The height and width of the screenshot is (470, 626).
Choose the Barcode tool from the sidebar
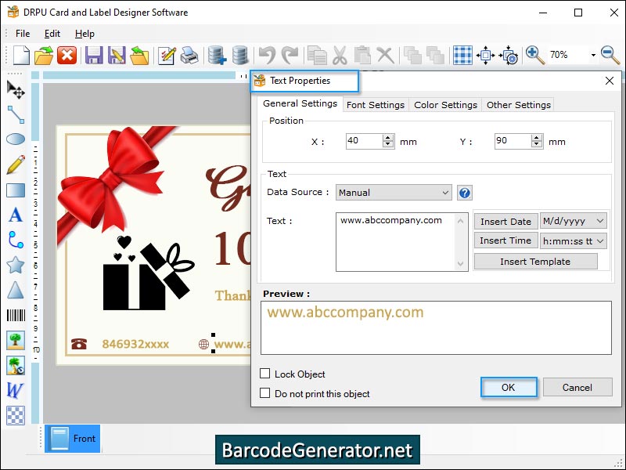[14, 315]
